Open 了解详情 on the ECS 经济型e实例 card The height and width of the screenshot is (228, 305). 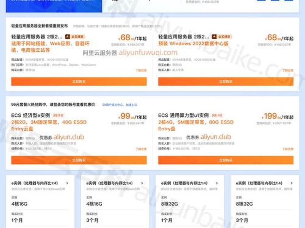point(141,149)
